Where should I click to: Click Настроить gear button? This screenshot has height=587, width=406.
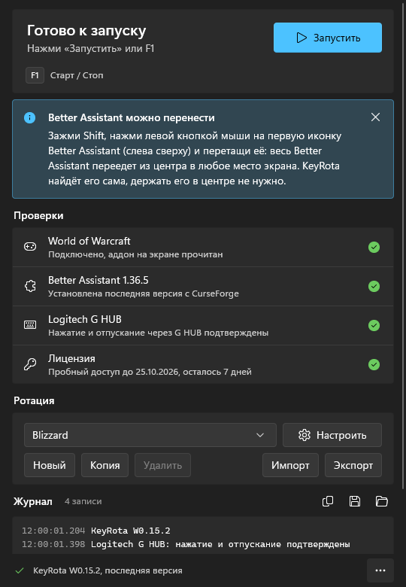(x=332, y=435)
